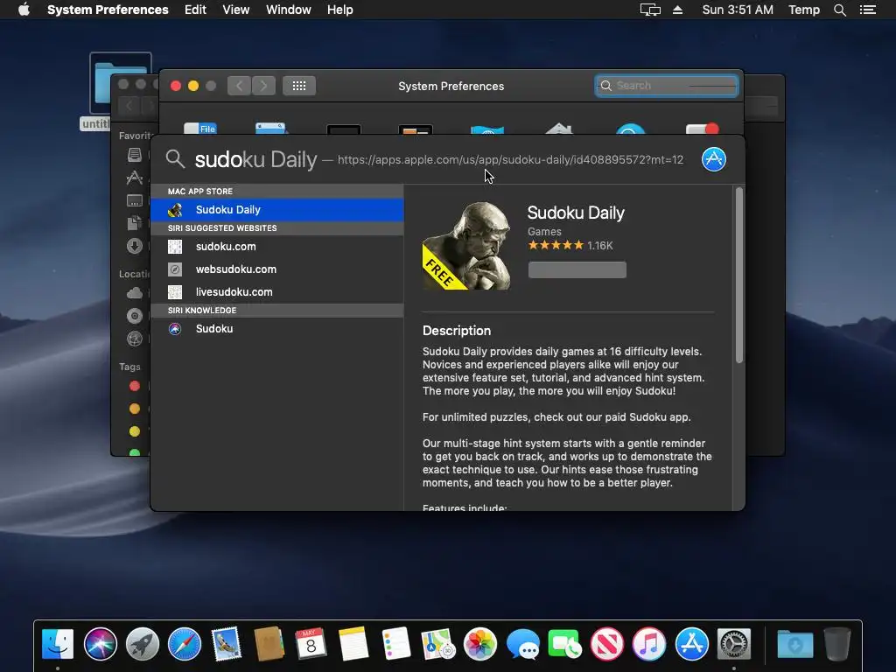
Task: Click the red tag in Finder sidebar
Action: (134, 386)
